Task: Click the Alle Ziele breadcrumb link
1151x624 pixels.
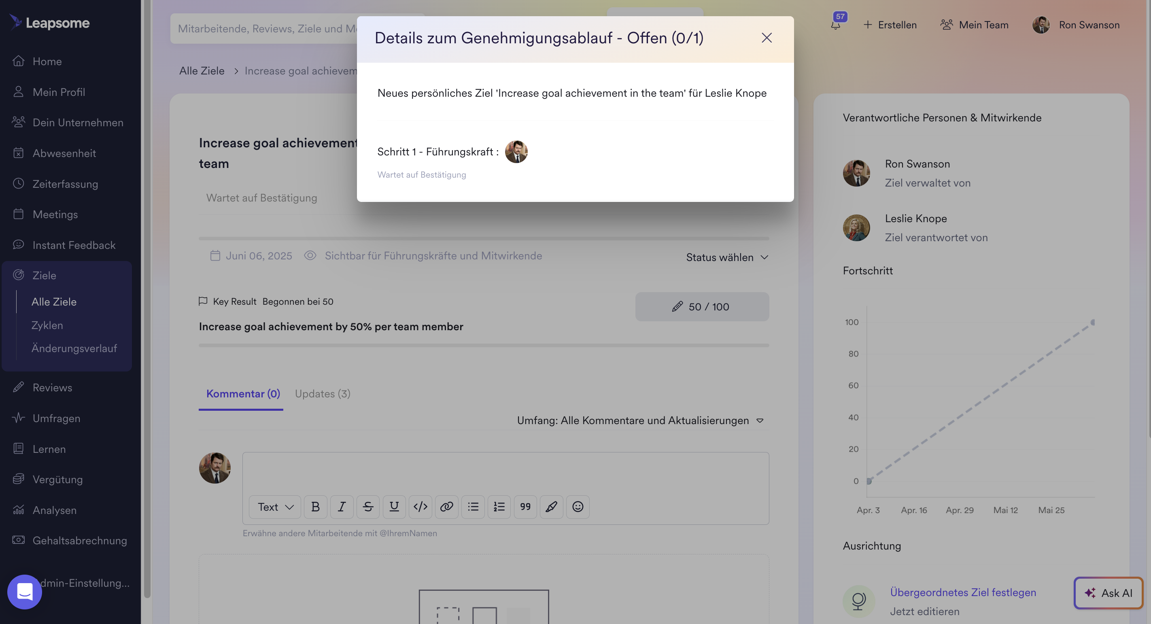Action: click(202, 70)
